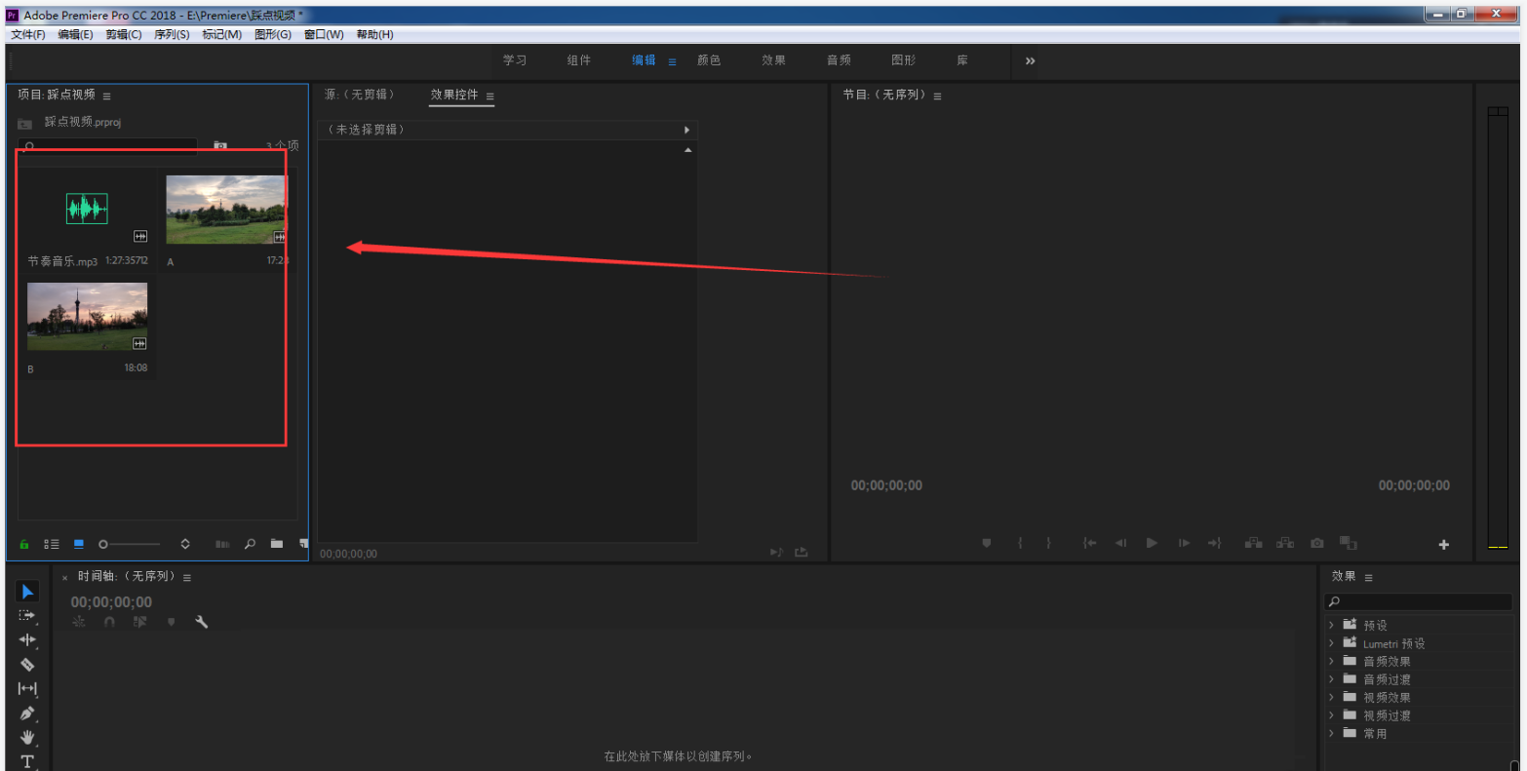Viewport: 1527px width, 771px height.
Task: Select the Hand tool
Action: coord(27,738)
